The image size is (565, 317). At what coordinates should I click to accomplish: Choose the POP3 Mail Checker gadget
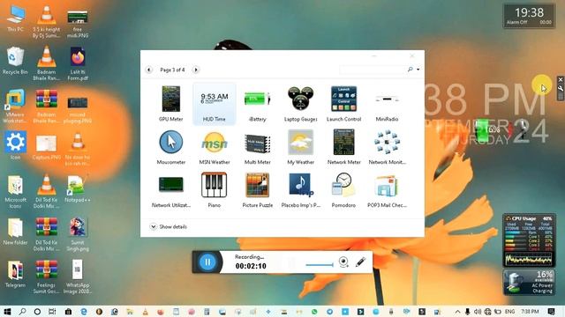click(x=387, y=190)
